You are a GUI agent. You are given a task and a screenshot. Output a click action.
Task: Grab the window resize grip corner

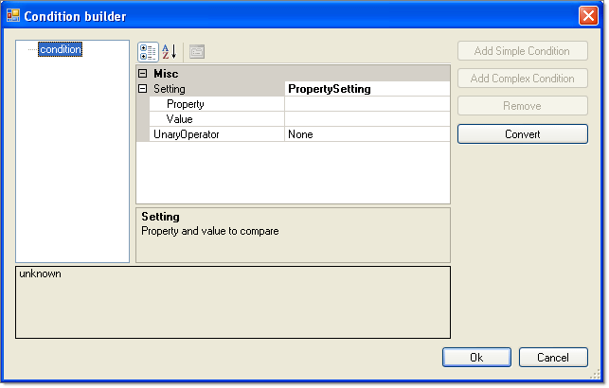(596, 375)
